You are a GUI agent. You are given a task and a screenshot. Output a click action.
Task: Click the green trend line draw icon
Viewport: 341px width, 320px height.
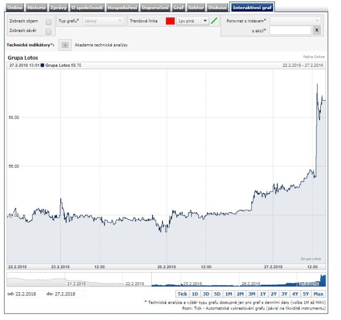click(214, 21)
